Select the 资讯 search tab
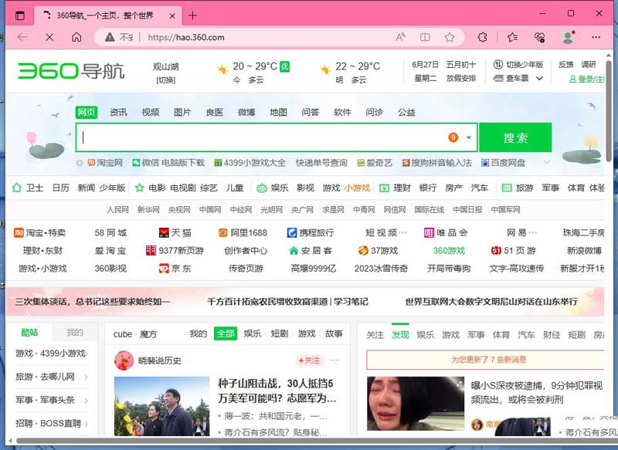This screenshot has width=618, height=450. tap(118, 112)
